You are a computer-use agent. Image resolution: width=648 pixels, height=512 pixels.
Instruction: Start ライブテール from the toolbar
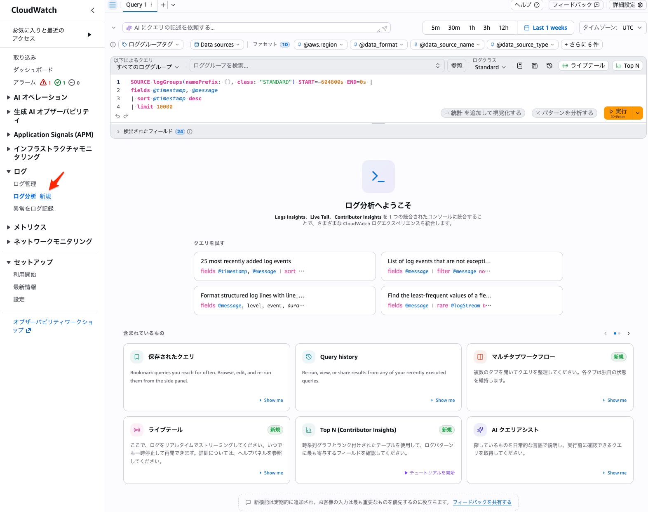584,66
